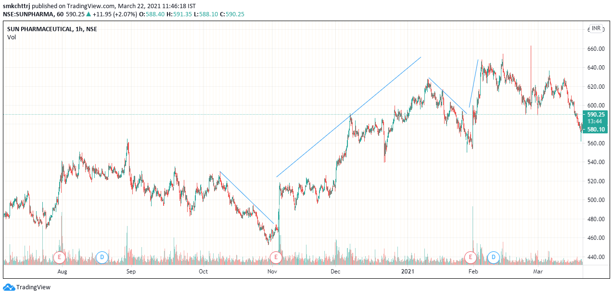This screenshot has height=296, width=613.
Task: Click the Vol indicator label
Action: (12, 37)
